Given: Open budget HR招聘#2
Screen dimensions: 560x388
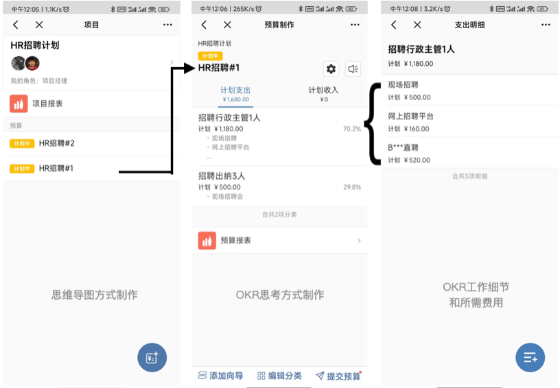Looking at the screenshot, I should pos(91,143).
